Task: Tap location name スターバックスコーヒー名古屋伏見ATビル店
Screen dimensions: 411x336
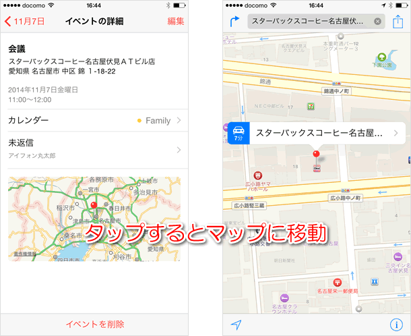Action: (82, 61)
